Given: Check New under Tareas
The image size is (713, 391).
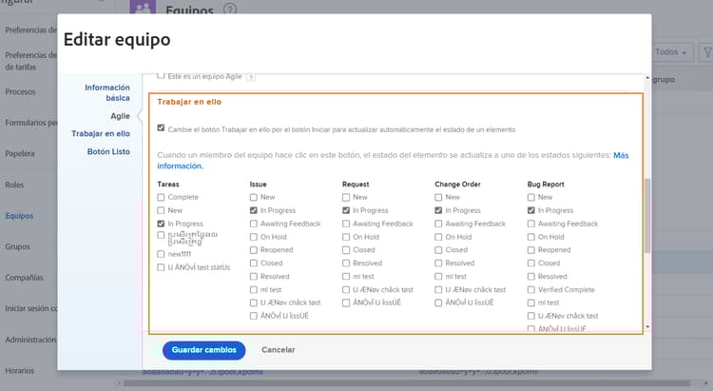Looking at the screenshot, I should point(161,210).
